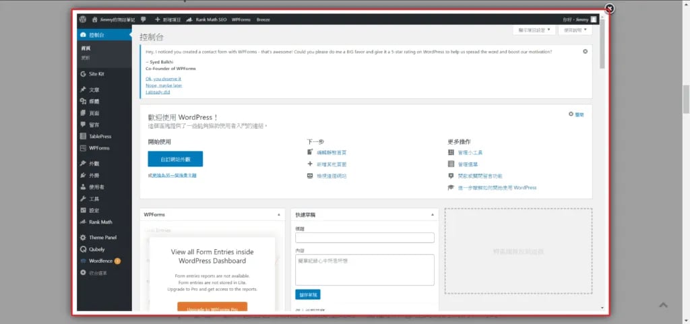Click the 管理選單 link

[x=468, y=164]
